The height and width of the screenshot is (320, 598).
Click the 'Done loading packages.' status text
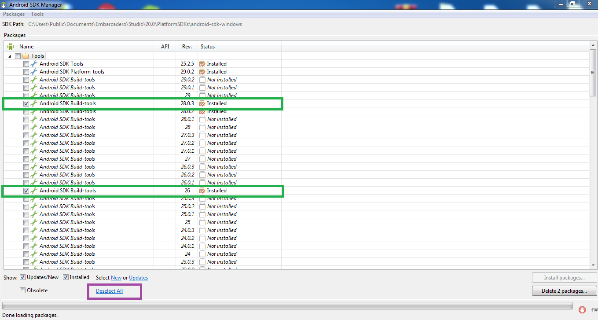(x=30, y=315)
